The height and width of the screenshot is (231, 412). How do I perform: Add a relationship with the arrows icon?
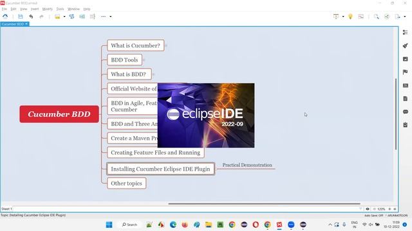click(x=71, y=17)
